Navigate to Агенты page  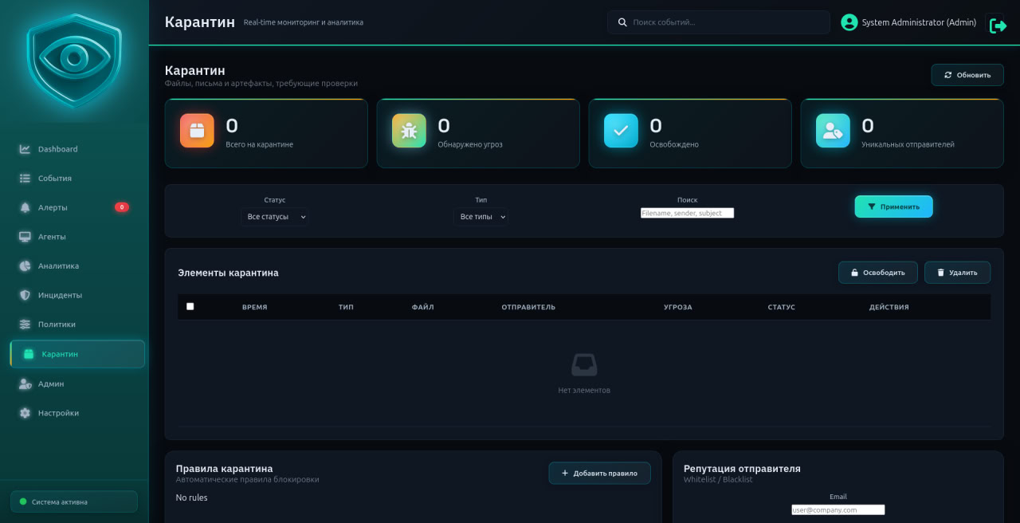[x=77, y=237]
